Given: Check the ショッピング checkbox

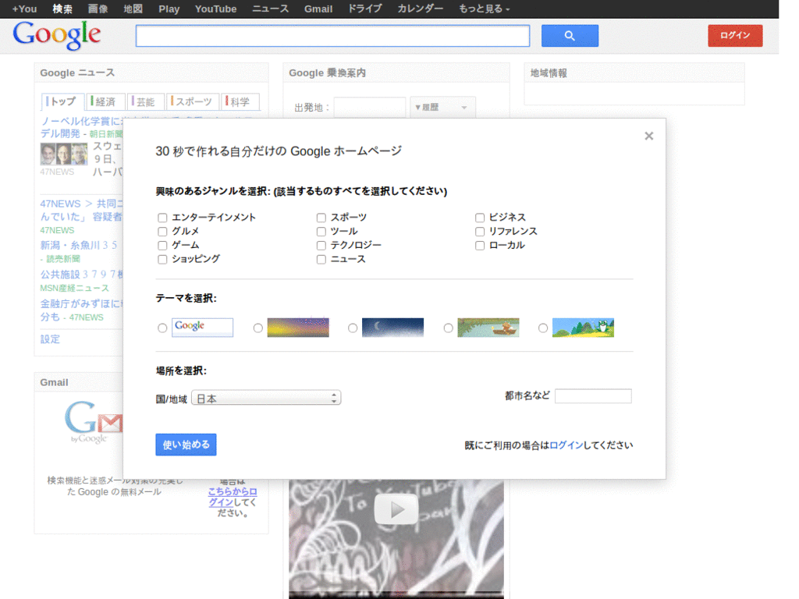Looking at the screenshot, I should tap(162, 259).
